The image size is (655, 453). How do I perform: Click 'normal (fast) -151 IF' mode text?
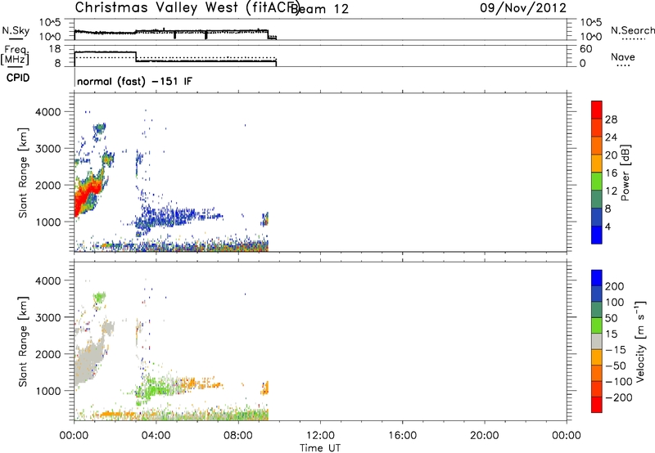tap(134, 81)
